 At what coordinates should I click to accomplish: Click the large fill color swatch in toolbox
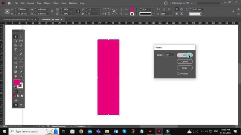17,82
